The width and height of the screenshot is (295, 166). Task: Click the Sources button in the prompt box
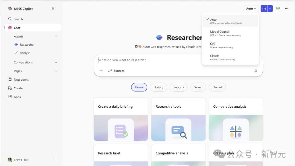coord(116,71)
